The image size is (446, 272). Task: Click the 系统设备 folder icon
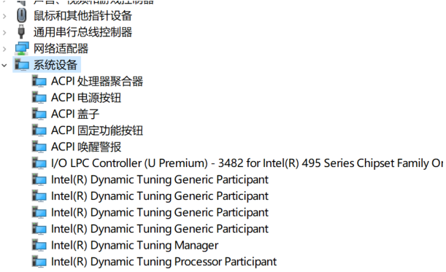22,65
